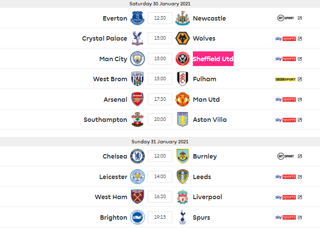Click the Liverpool club crest

point(183,197)
